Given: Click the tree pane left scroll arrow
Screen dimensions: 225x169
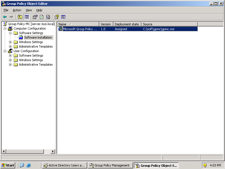Looking at the screenshot, I should (x=4, y=151).
